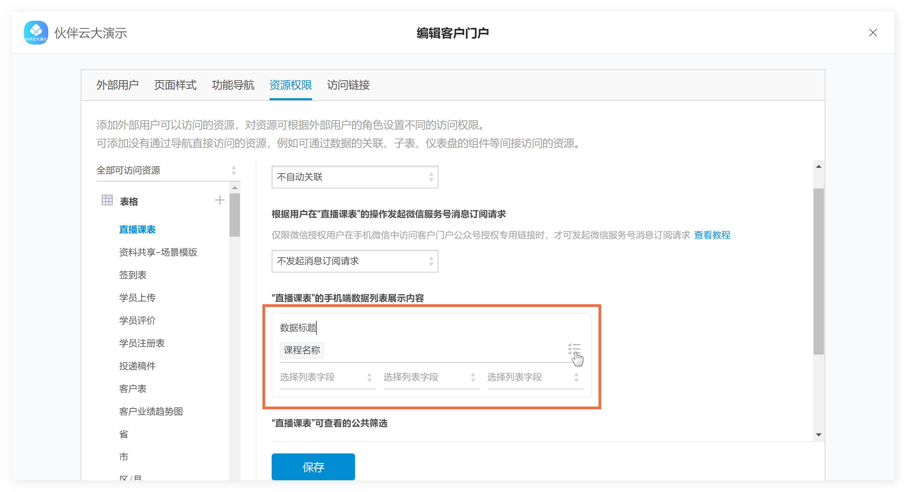Viewport: 906px width, 492px height.
Task: Switch to the 页面样式 tab
Action: (175, 85)
